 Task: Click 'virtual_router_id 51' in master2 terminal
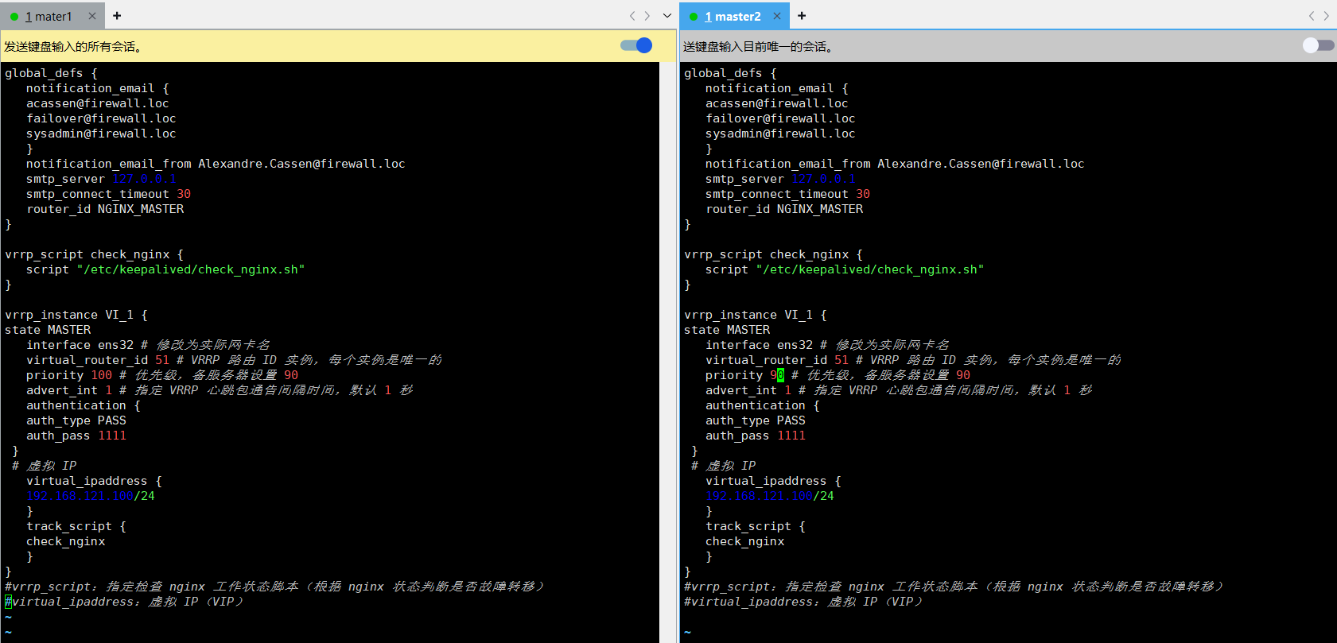point(777,360)
